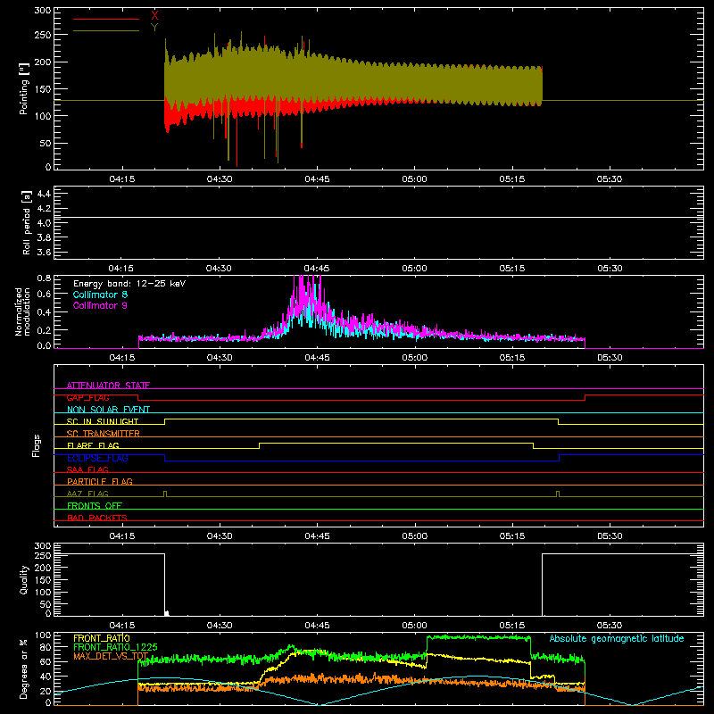Click the SC_TRANSMITTER flag label
Screen dimensions: 714x714
(104, 434)
